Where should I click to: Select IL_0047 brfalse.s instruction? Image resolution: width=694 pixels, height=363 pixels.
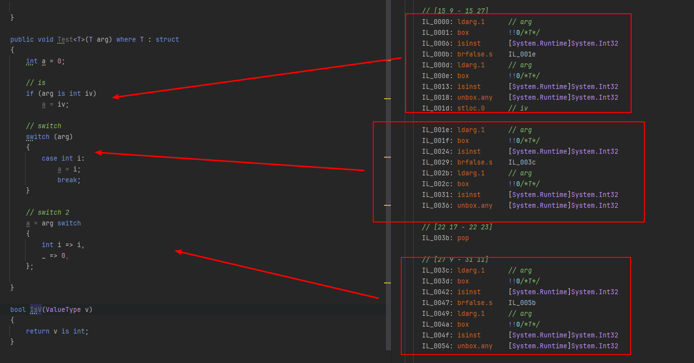tap(478, 303)
